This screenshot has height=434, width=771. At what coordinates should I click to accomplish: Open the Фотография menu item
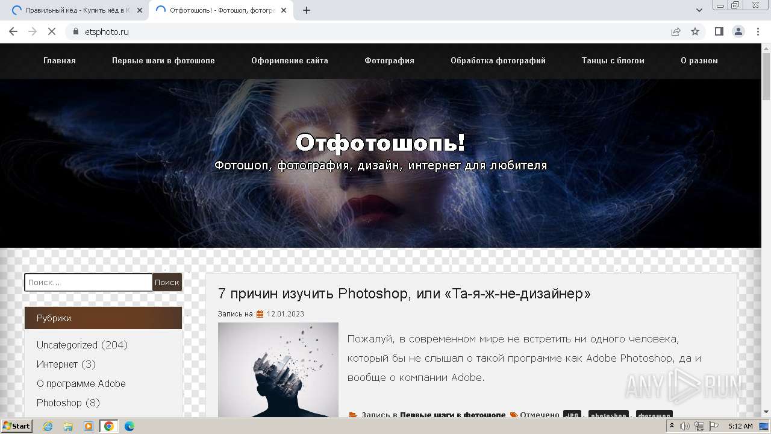tap(389, 60)
